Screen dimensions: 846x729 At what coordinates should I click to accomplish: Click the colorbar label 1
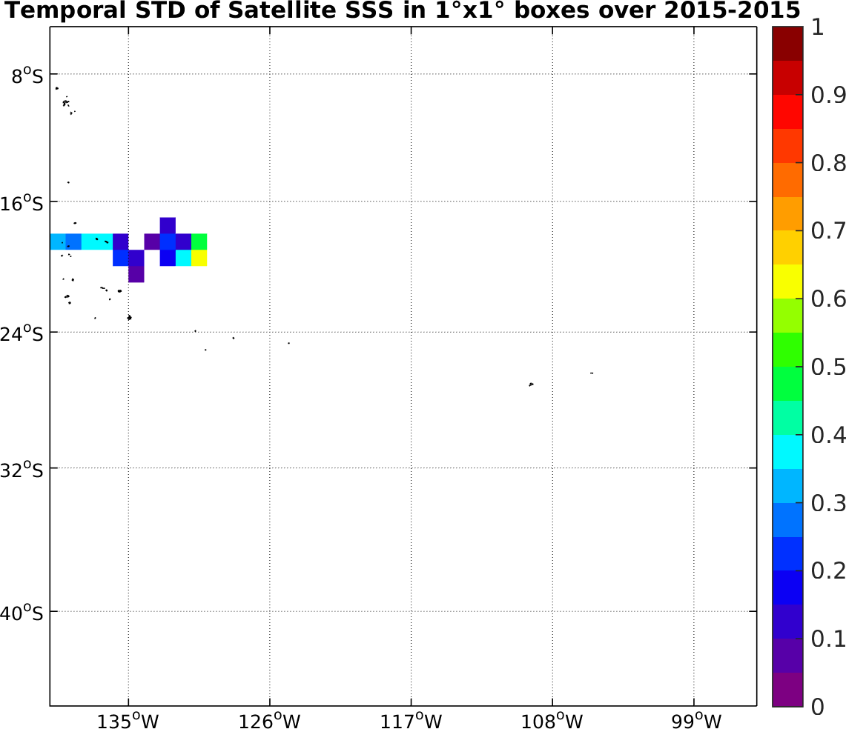[817, 27]
